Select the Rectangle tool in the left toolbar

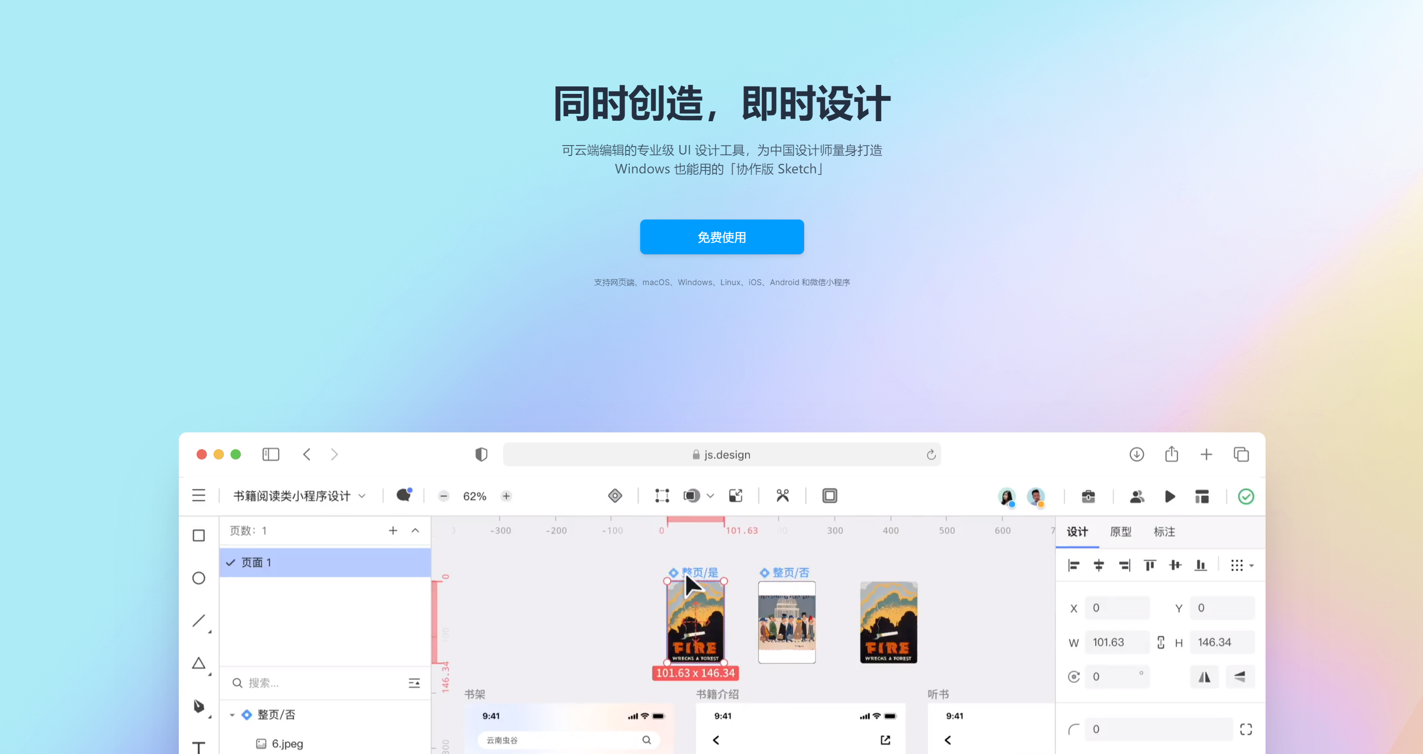pos(198,535)
